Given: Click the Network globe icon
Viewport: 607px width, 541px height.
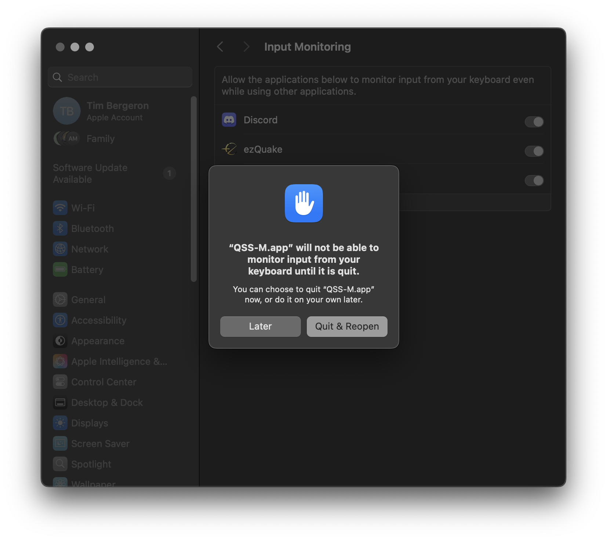Looking at the screenshot, I should coord(60,249).
